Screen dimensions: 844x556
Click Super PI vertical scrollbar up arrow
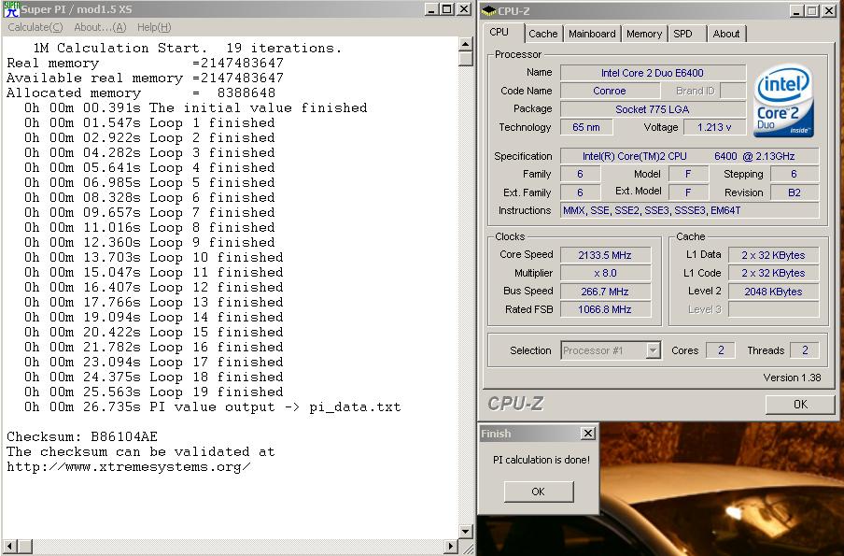(x=466, y=44)
